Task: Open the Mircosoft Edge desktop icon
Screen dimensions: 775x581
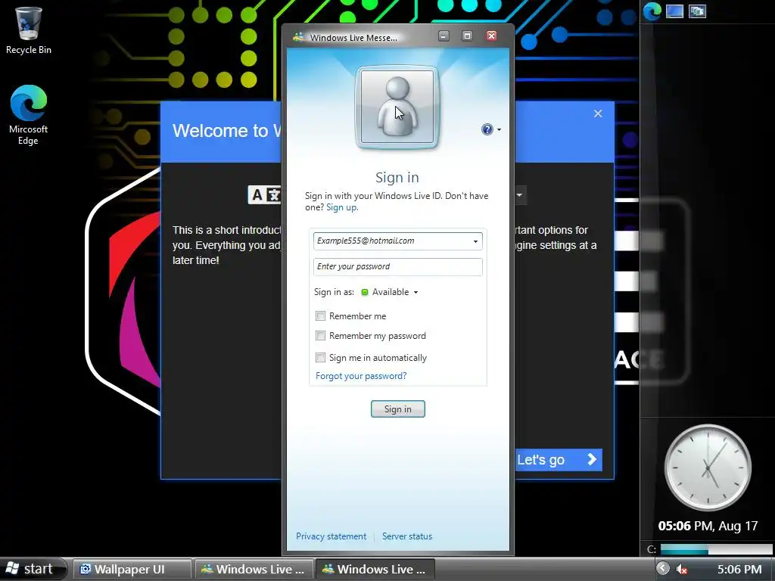Action: (29, 115)
